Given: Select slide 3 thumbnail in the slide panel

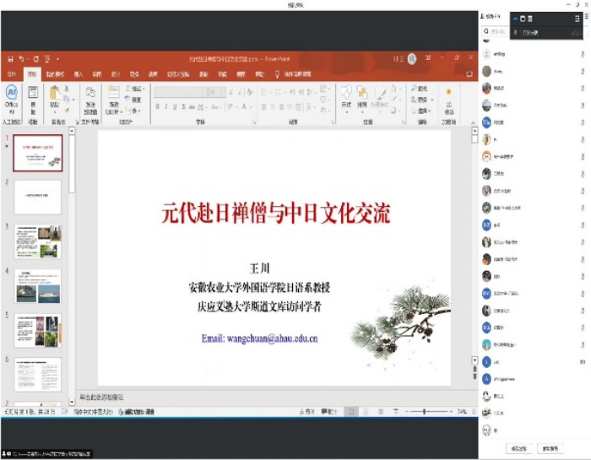Looking at the screenshot, I should pyautogui.click(x=37, y=242).
